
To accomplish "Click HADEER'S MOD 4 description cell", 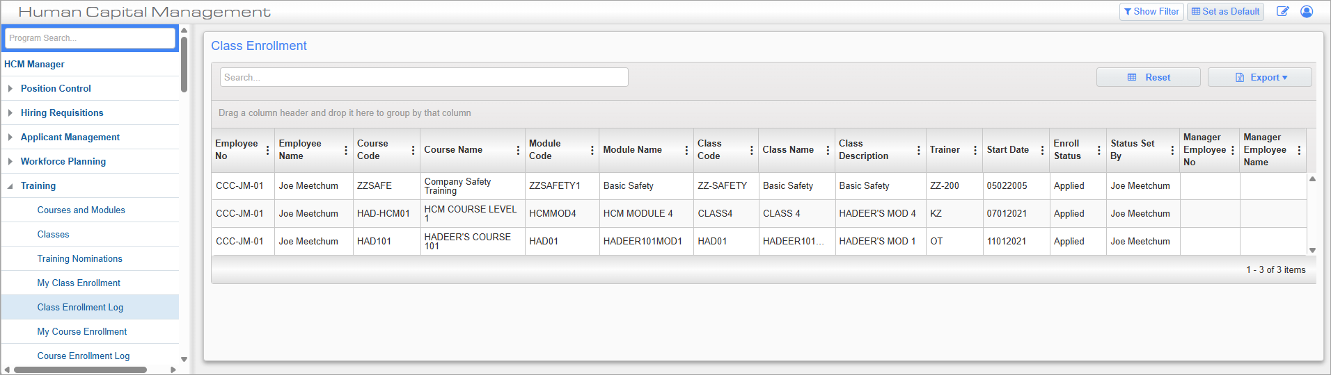I will [x=880, y=214].
